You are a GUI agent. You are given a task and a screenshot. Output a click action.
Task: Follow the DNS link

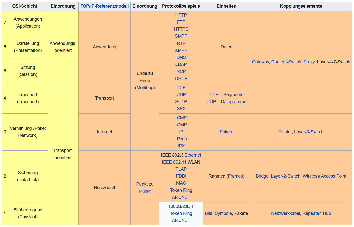(x=181, y=57)
